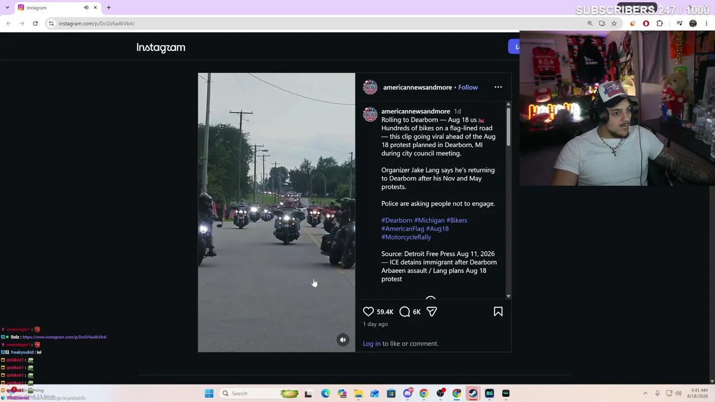Click the 1d caption timestamp
The width and height of the screenshot is (715, 402).
point(457,111)
